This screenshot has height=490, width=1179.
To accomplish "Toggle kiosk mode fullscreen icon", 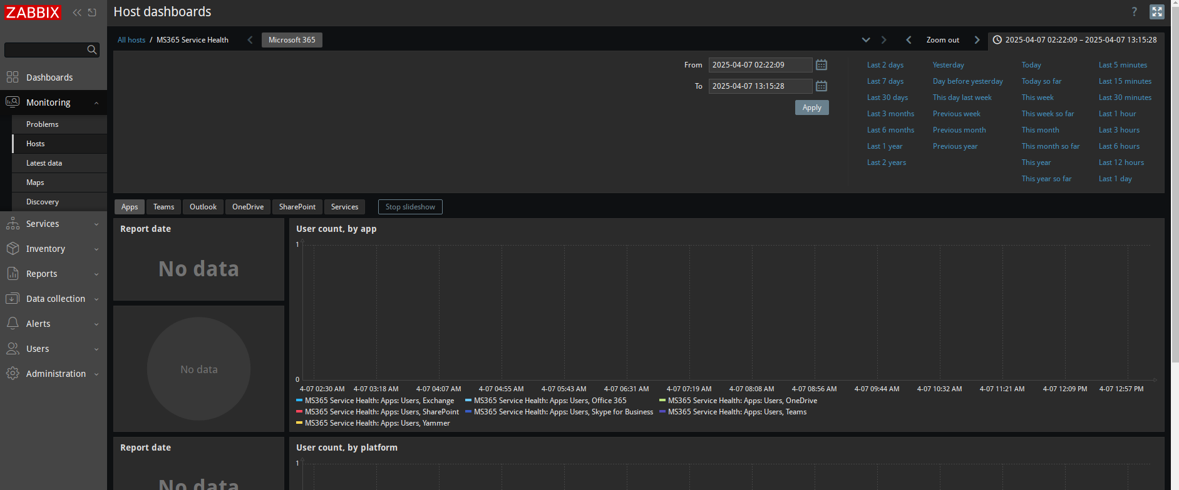I will (x=1157, y=12).
